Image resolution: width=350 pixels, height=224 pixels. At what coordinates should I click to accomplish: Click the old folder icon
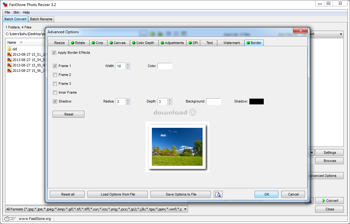(9, 49)
